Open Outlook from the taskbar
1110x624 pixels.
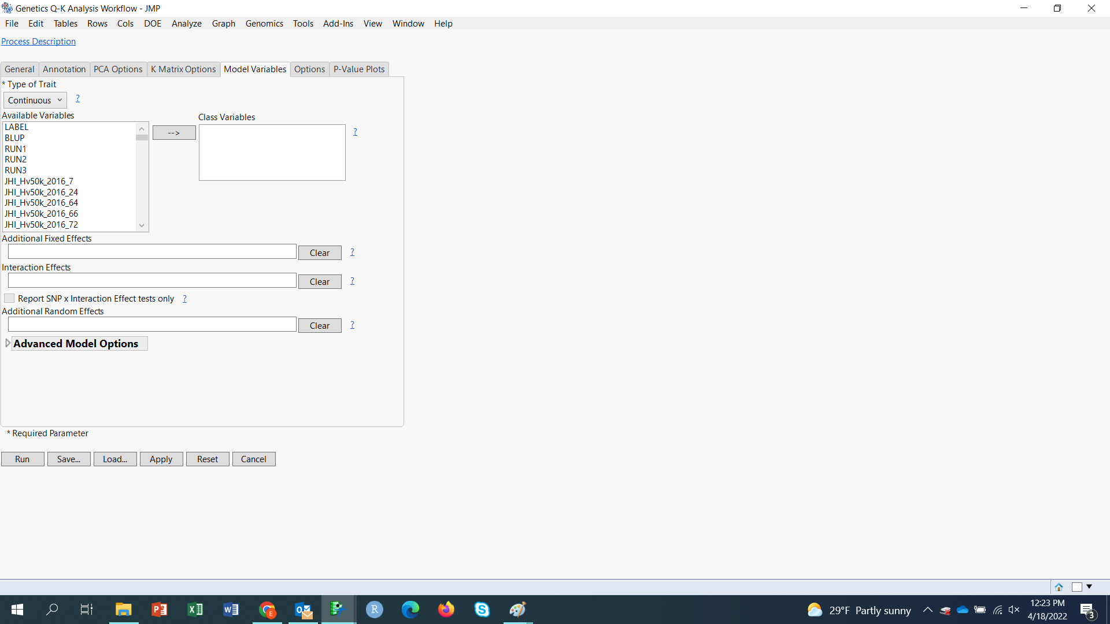pyautogui.click(x=303, y=610)
